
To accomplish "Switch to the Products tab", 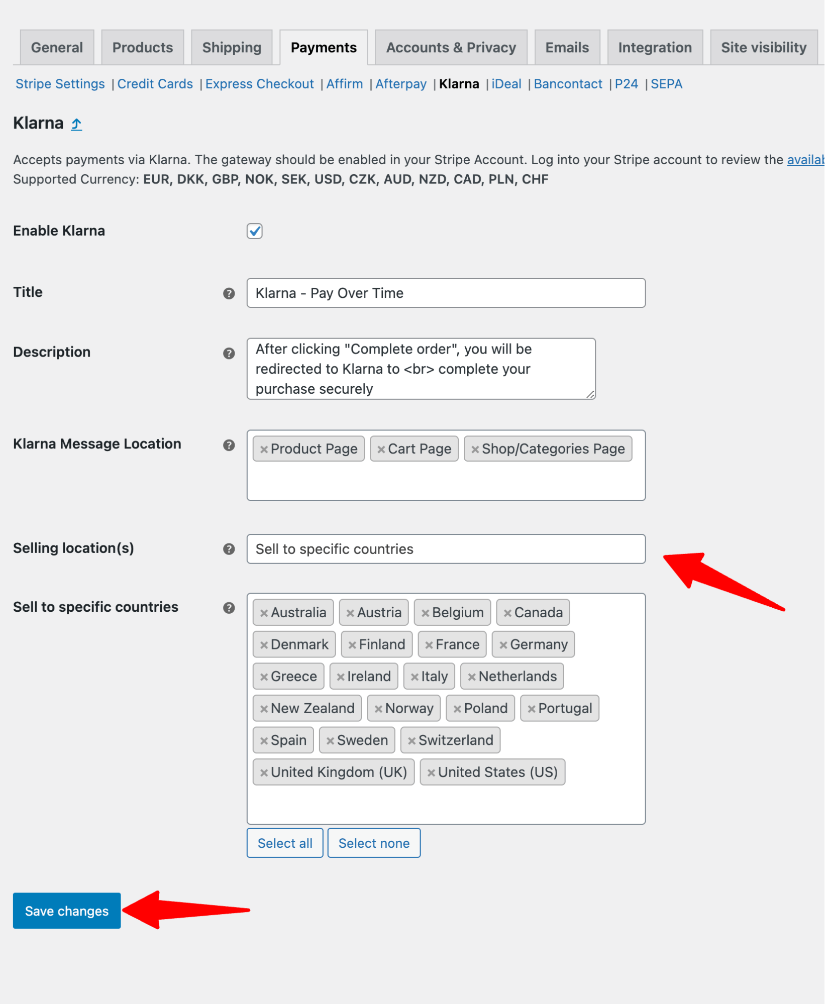I will coord(143,48).
